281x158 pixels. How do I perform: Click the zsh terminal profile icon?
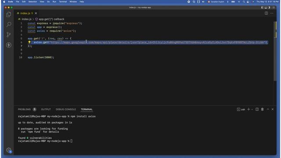point(238,109)
